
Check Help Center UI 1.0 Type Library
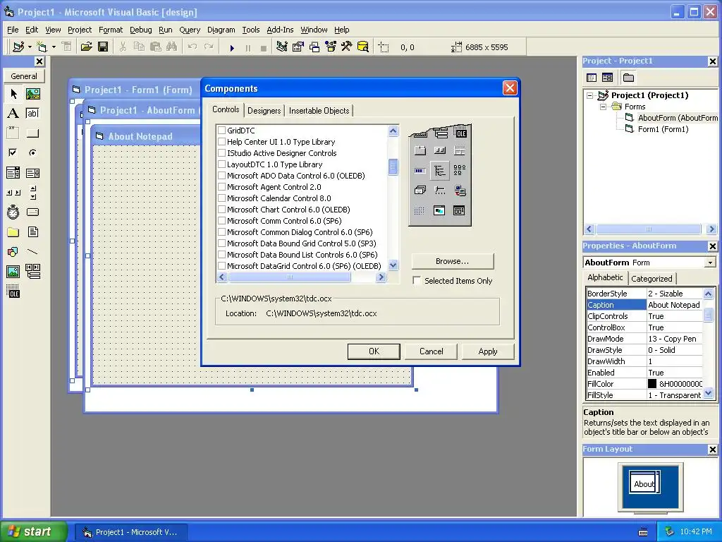[x=221, y=142]
